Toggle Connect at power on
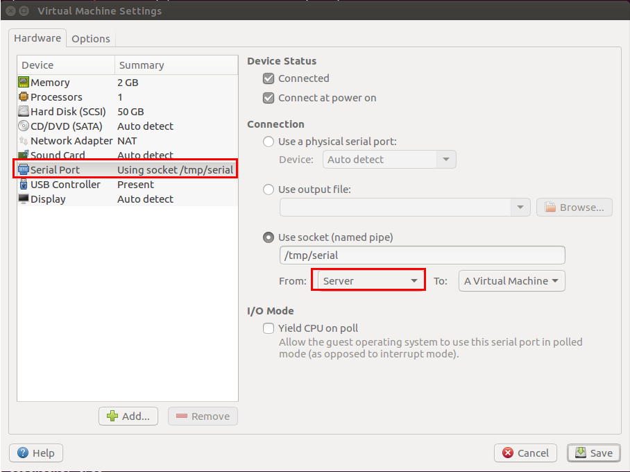This screenshot has height=472, width=630. pos(269,98)
